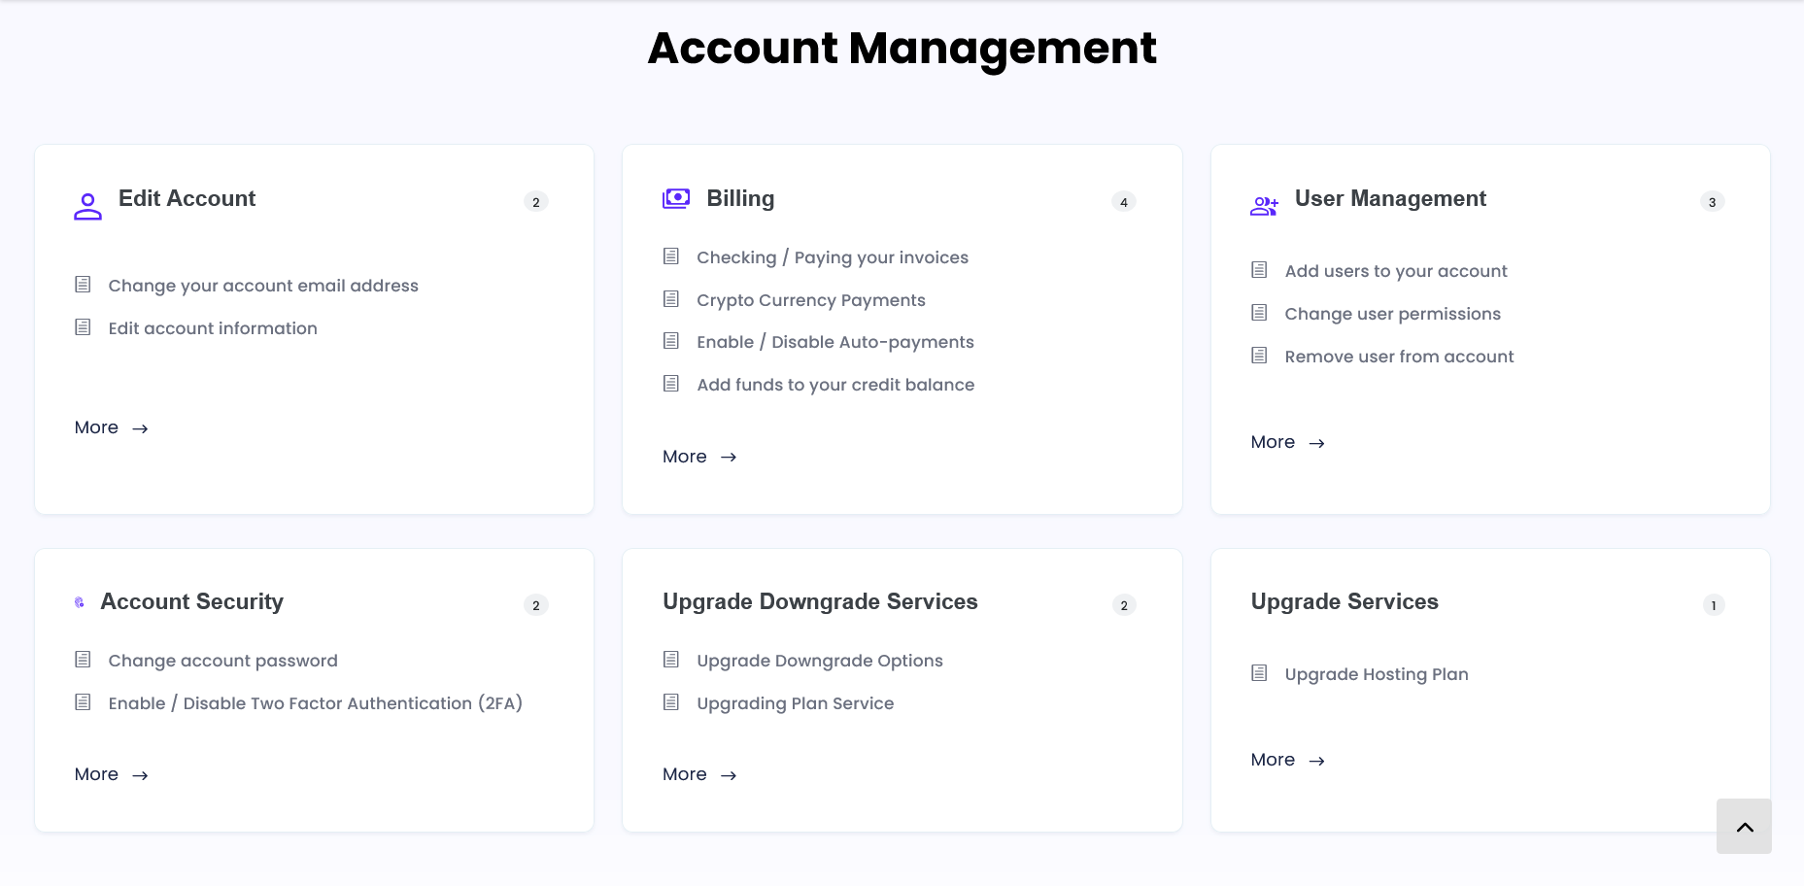1804x886 pixels.
Task: Open the Upgrade Services category heading
Action: coord(1344,601)
